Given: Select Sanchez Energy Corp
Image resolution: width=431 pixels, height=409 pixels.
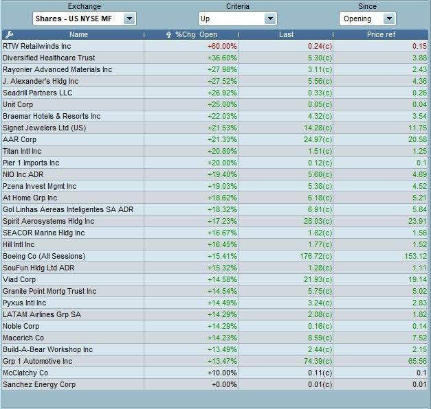Looking at the screenshot, I should (39, 384).
